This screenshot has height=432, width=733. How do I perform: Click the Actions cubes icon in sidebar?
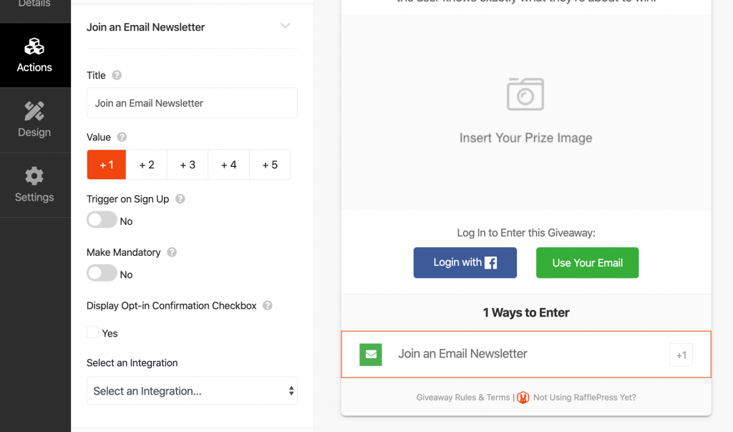coord(34,47)
